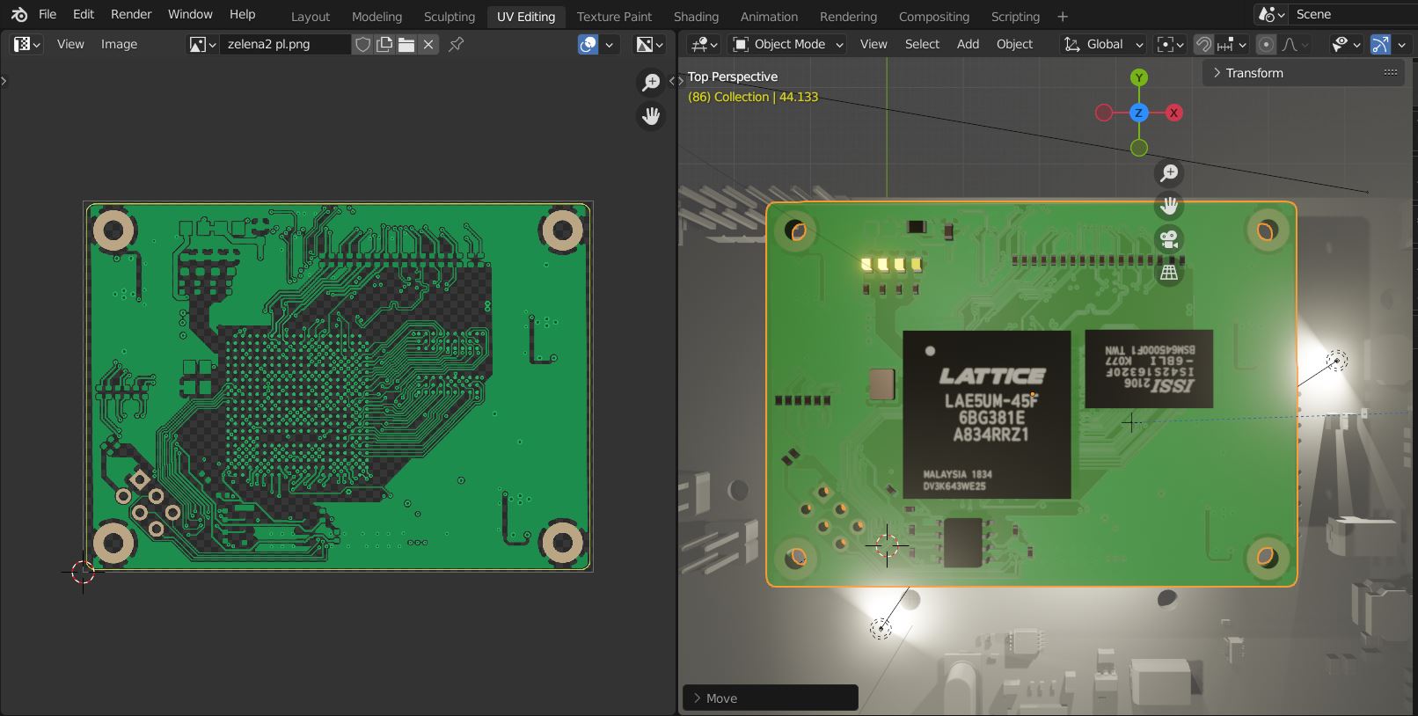The height and width of the screenshot is (716, 1418).
Task: Expand the Transform panel
Action: [1305, 73]
